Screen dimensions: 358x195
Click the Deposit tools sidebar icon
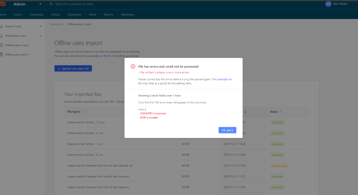tap(1, 26)
